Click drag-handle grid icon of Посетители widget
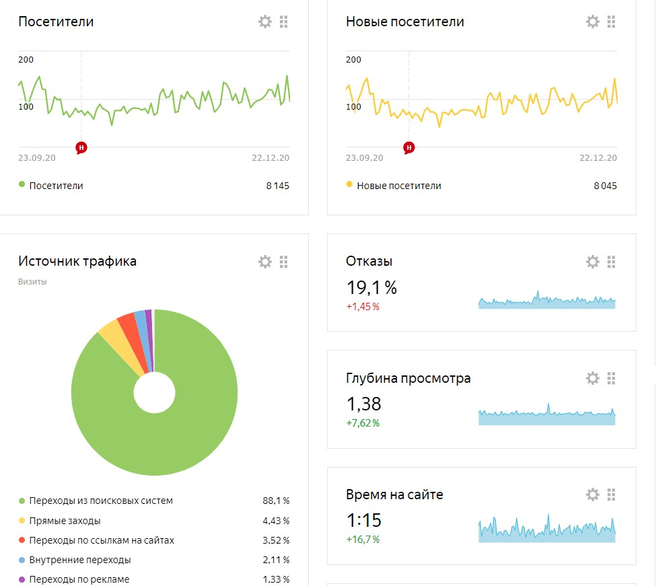 pyautogui.click(x=284, y=22)
